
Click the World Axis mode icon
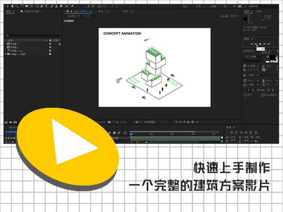(x=88, y=6)
